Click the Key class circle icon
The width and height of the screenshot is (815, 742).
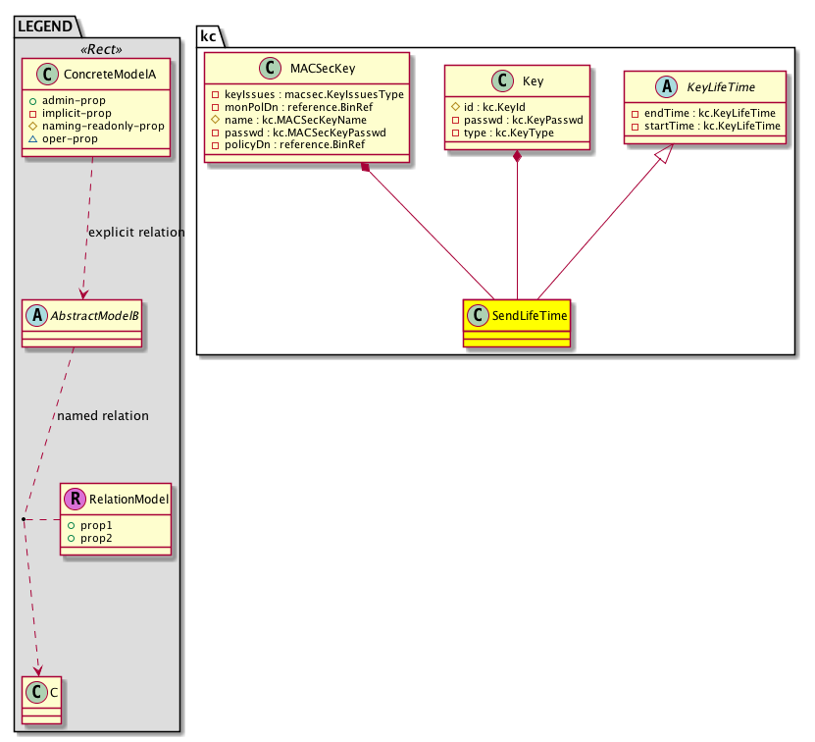pyautogui.click(x=497, y=81)
